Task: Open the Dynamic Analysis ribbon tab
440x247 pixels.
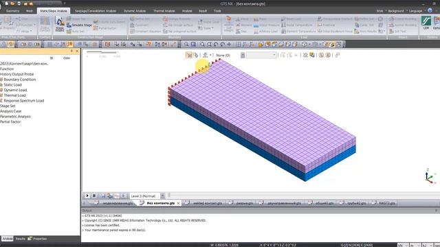Action: click(135, 11)
